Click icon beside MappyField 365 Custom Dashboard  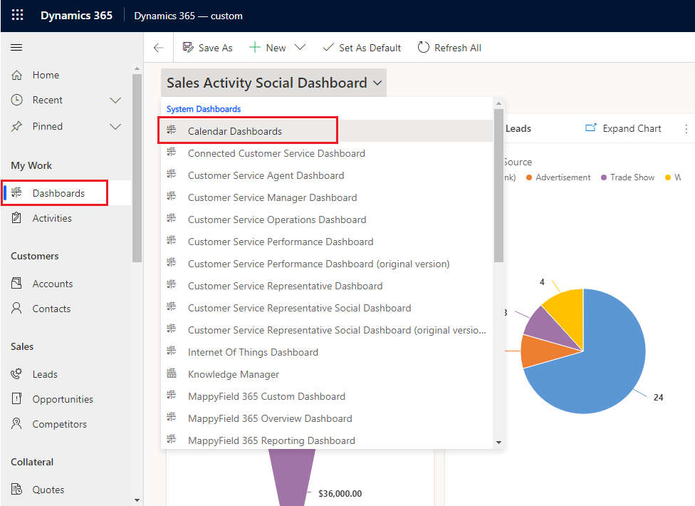[171, 396]
